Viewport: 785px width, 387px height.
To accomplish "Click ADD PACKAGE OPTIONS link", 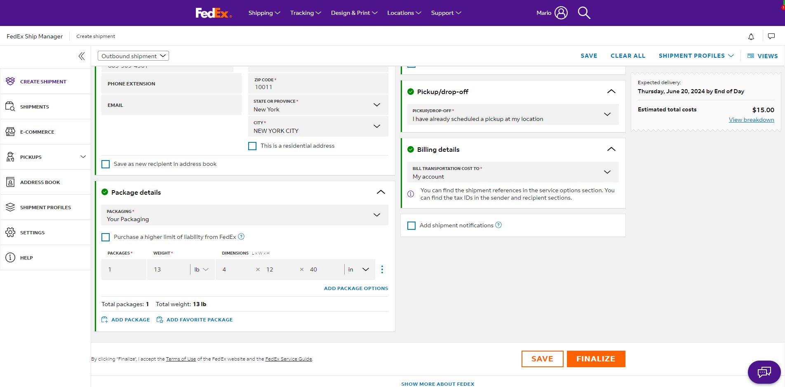I will pyautogui.click(x=356, y=288).
